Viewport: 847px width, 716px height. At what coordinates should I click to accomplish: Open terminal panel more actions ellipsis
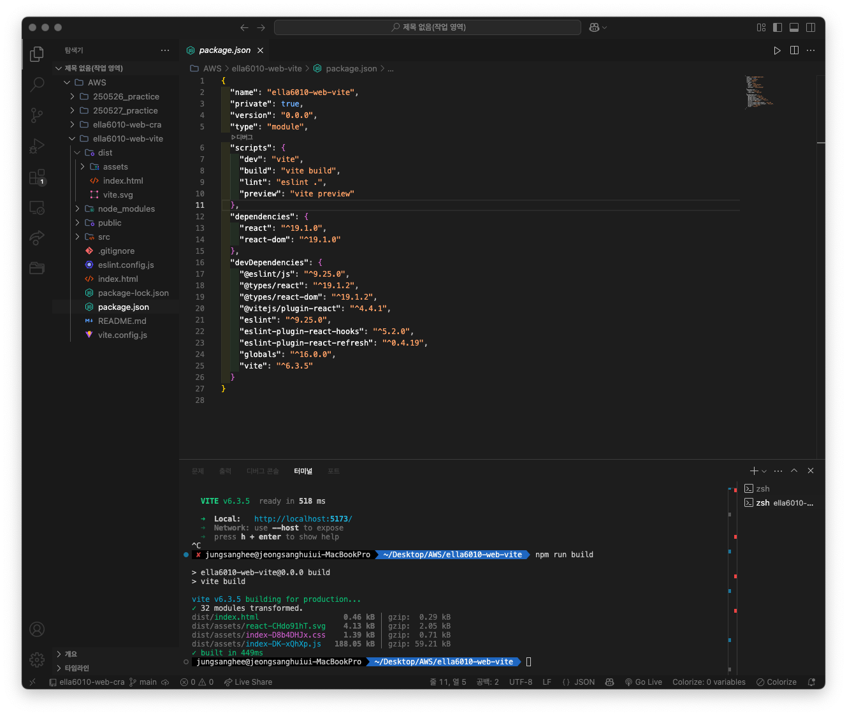[778, 471]
